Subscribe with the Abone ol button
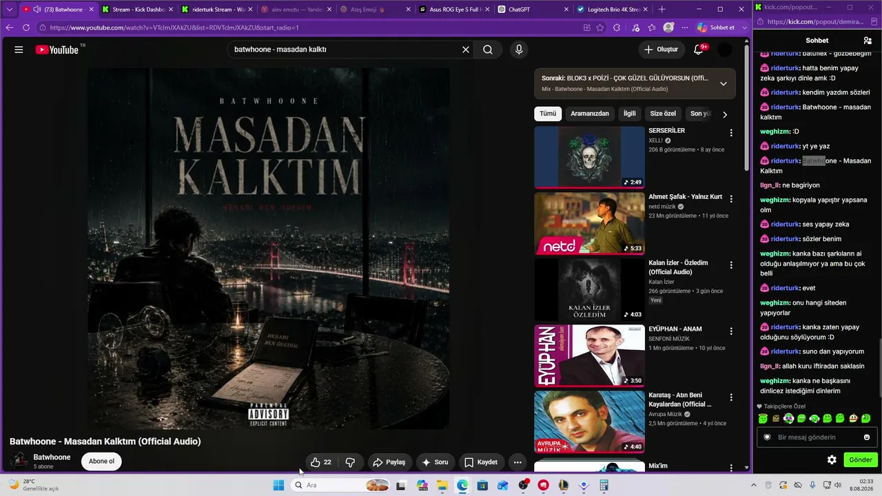882x496 pixels. (x=101, y=462)
